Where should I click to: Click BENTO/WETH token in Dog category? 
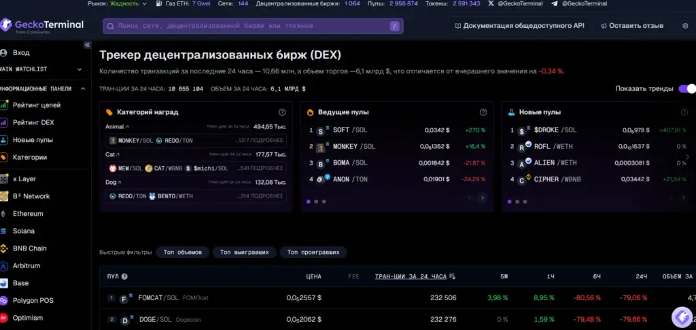point(171,196)
